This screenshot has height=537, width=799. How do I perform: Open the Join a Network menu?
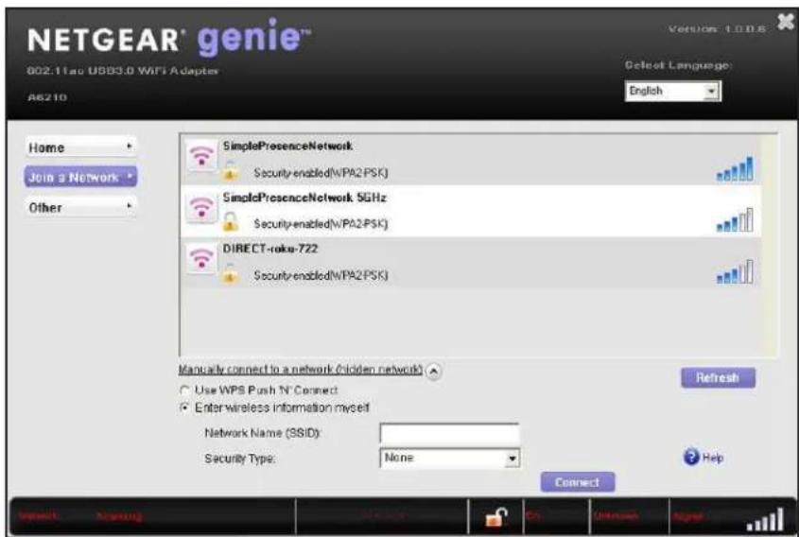click(80, 178)
